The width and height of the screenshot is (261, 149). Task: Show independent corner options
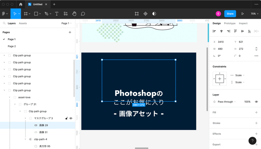[x=256, y=56]
